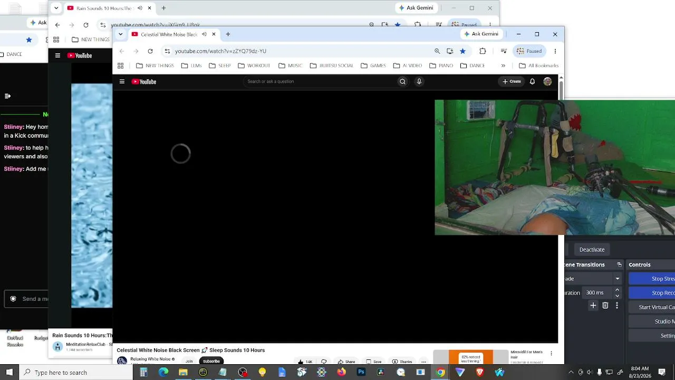Click Start Virtual Camera in OBS
675x380 pixels.
[x=652, y=307]
